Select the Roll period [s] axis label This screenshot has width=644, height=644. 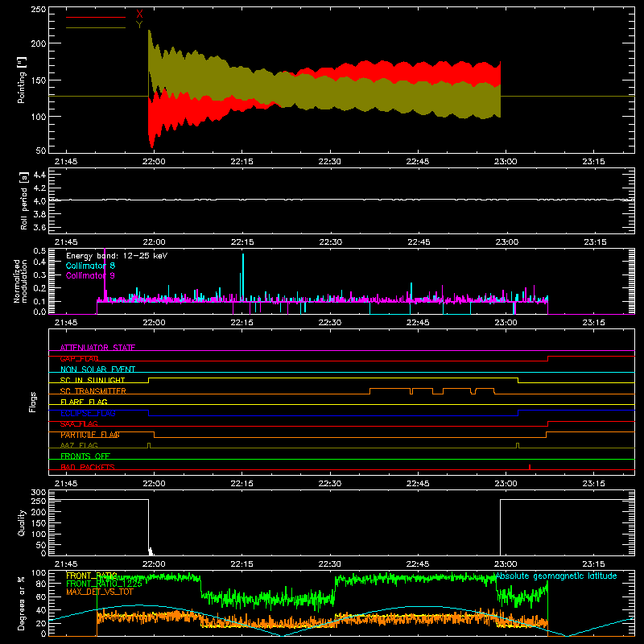pyautogui.click(x=24, y=200)
